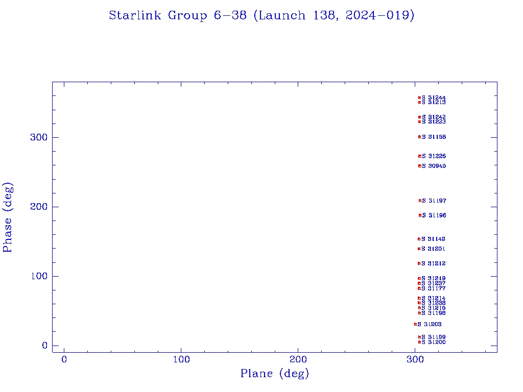Select the red data point for S 31158
This screenshot has height=392, width=523.
coord(419,137)
